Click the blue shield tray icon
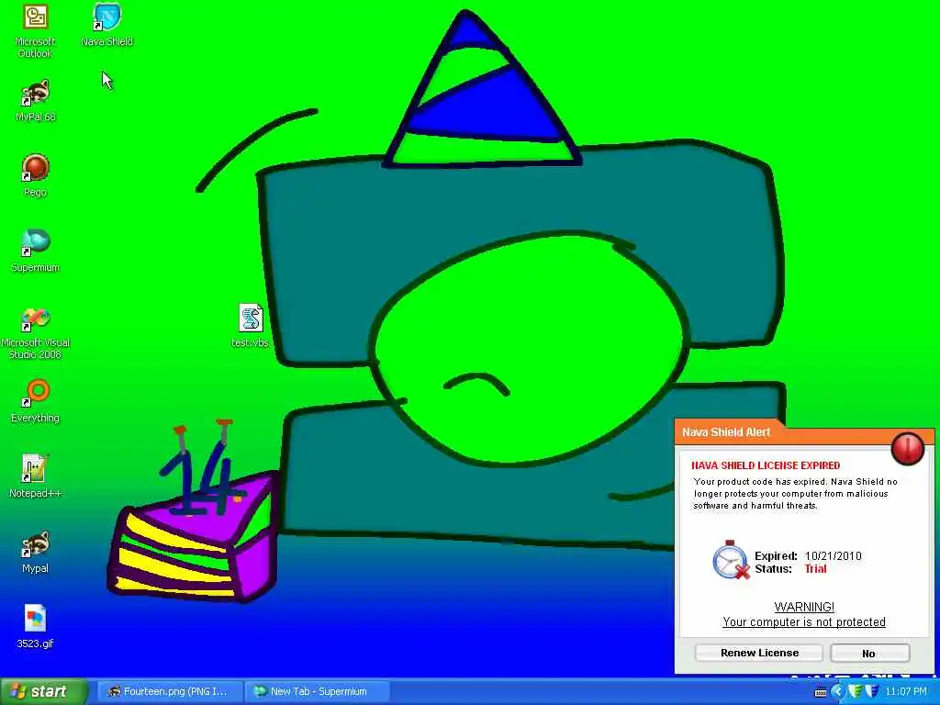This screenshot has height=705, width=940. [871, 691]
